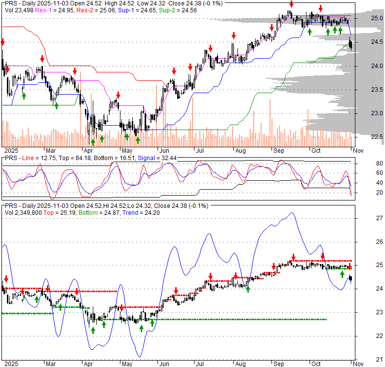Click the 22 label on bottom chart axis
This screenshot has height=367, width=385.
pos(380,336)
